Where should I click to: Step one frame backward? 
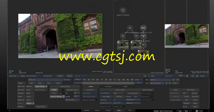[106, 80]
